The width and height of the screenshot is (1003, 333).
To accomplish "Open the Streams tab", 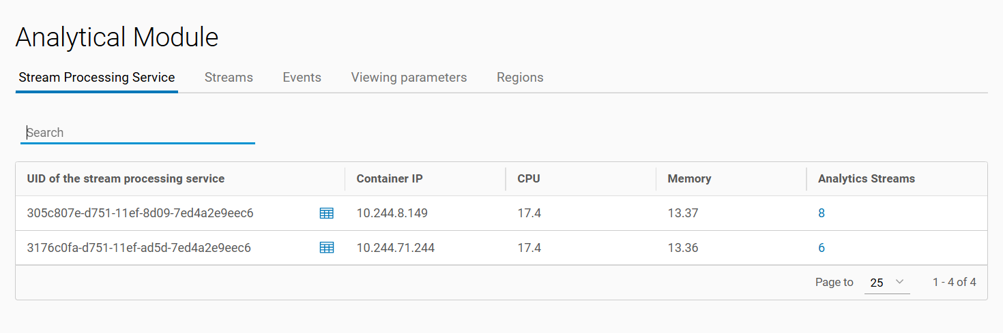I will pos(229,78).
